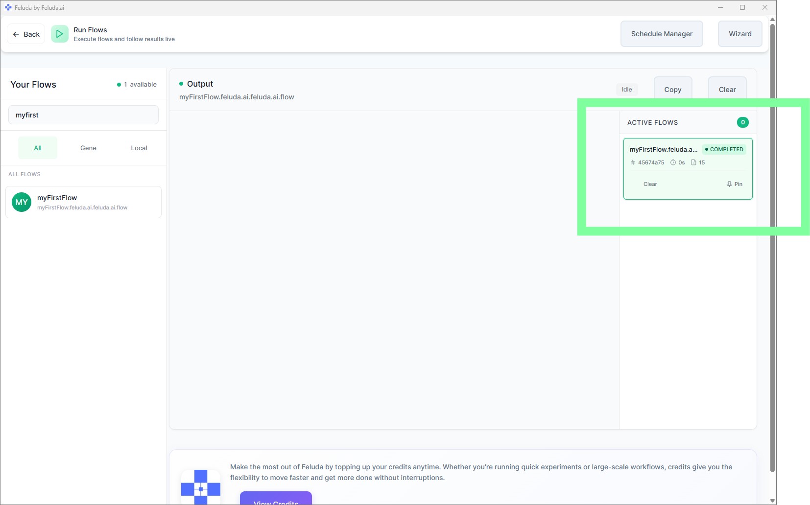Click the Feluda logo in the credits banner
This screenshot has width=810, height=505.
[x=200, y=487]
